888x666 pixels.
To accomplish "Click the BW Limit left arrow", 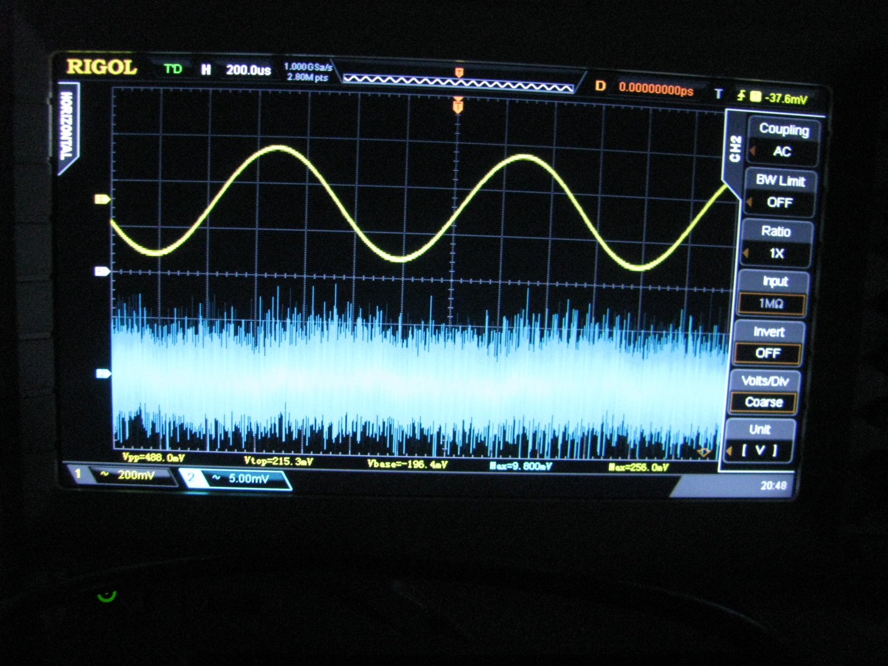I will tap(749, 202).
